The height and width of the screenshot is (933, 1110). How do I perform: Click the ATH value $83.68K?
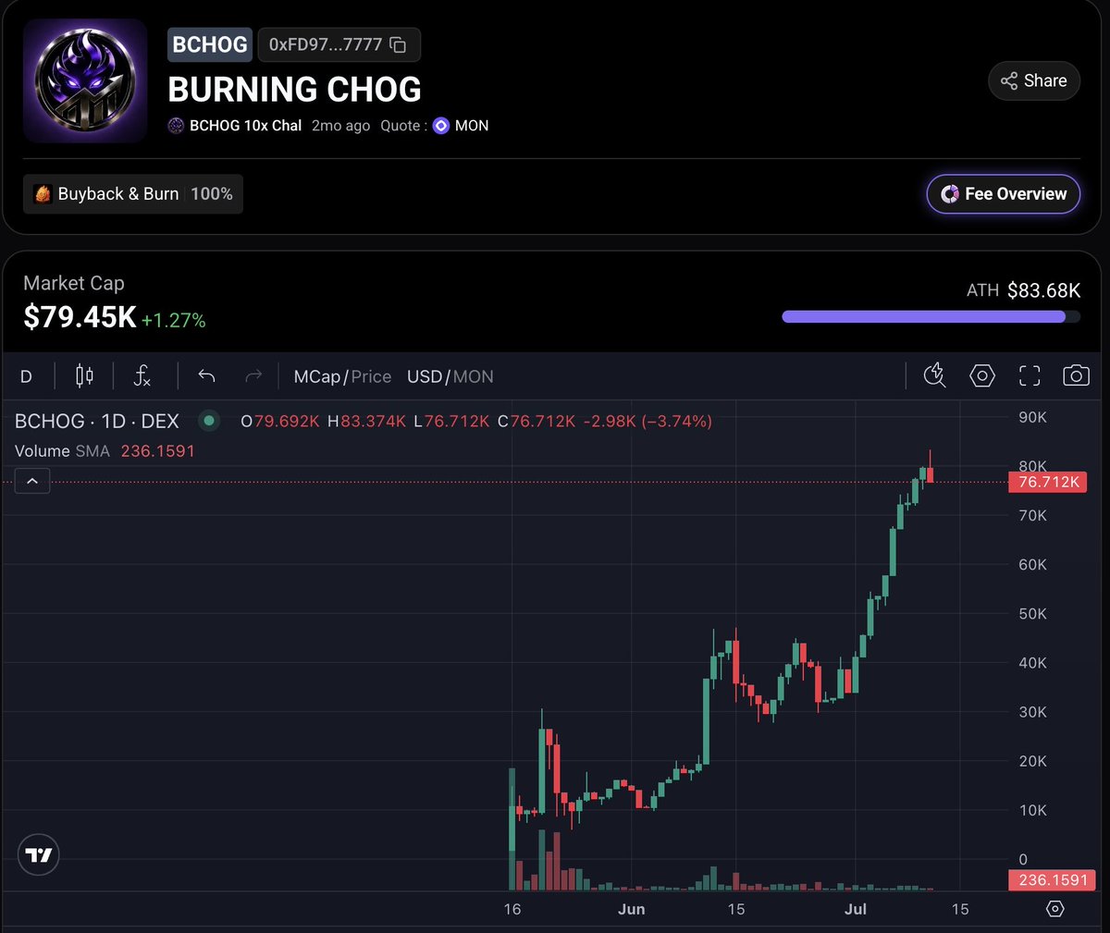pyautogui.click(x=1043, y=290)
